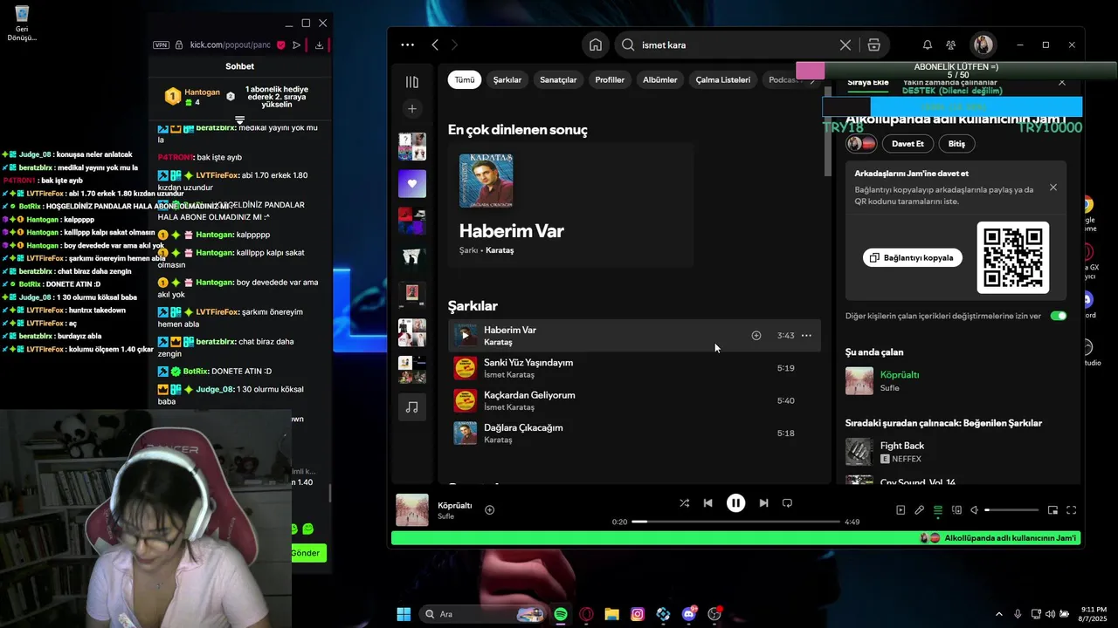
Task: Clear the Spotify search field
Action: pyautogui.click(x=845, y=44)
